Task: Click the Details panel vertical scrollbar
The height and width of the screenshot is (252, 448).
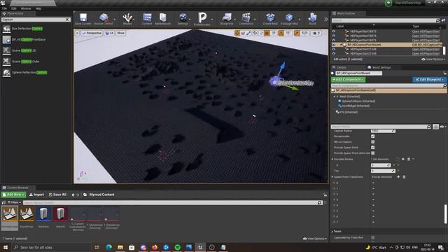Action: tap(445, 213)
